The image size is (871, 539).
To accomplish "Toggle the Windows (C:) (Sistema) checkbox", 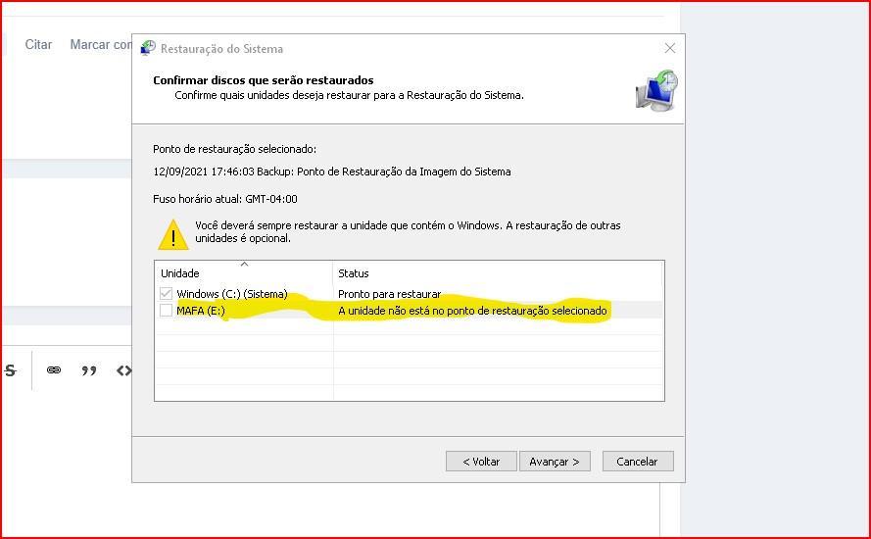I will [166, 293].
